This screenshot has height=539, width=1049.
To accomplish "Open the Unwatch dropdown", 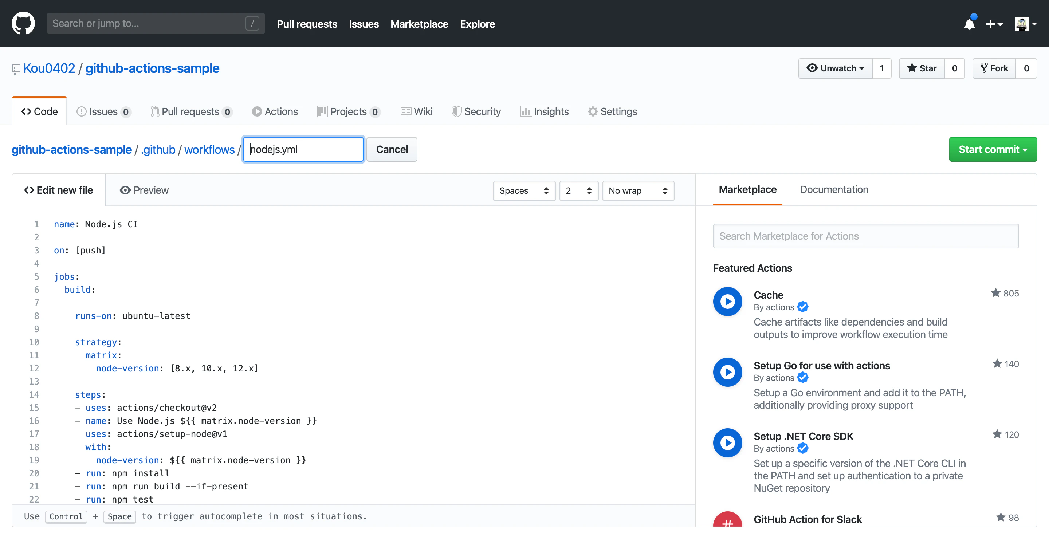I will (835, 68).
